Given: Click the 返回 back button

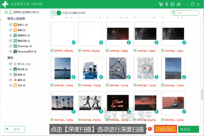Looking at the screenshot, I should click(x=15, y=129).
